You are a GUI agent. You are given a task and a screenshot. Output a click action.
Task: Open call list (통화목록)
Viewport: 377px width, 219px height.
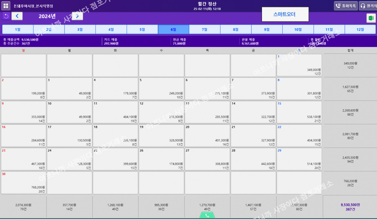click(345, 6)
